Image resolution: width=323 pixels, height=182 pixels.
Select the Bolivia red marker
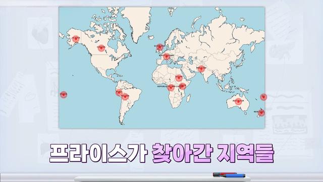(125, 97)
